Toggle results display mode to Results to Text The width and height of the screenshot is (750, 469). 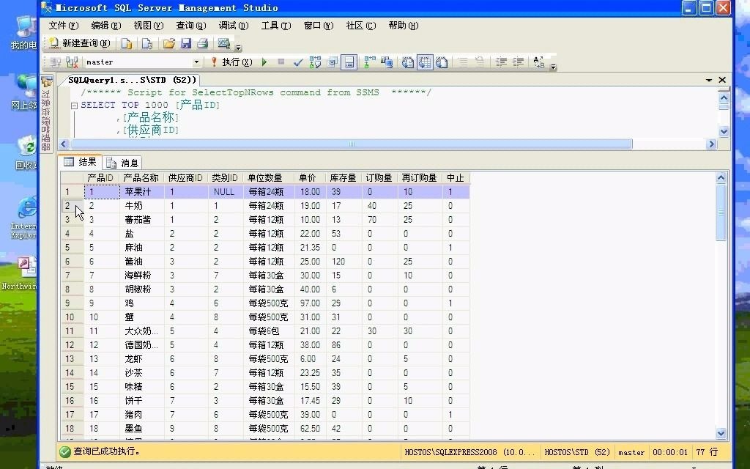pos(408,62)
